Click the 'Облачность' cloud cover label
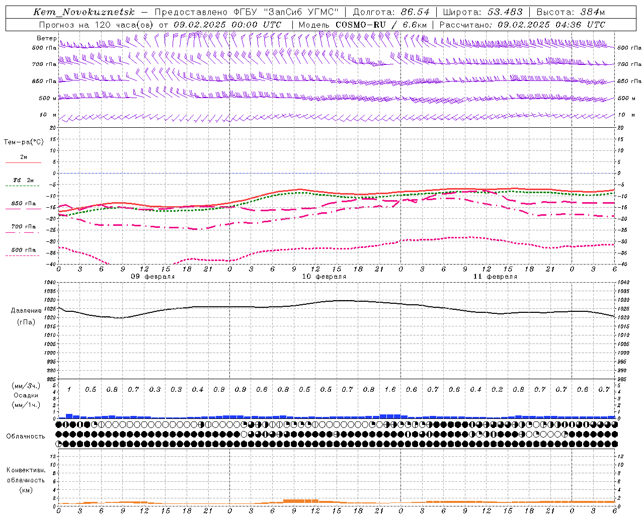 point(26,437)
